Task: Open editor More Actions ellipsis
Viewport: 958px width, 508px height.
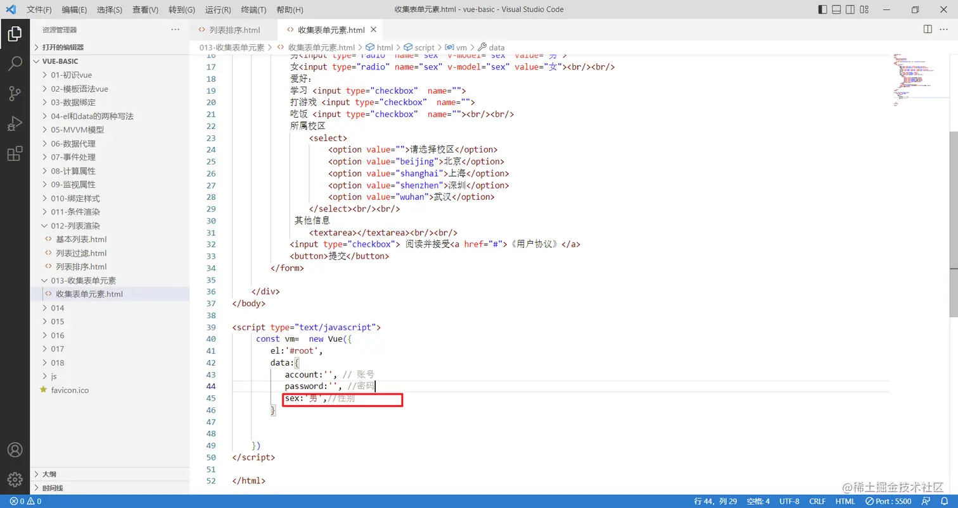Action: tap(944, 30)
